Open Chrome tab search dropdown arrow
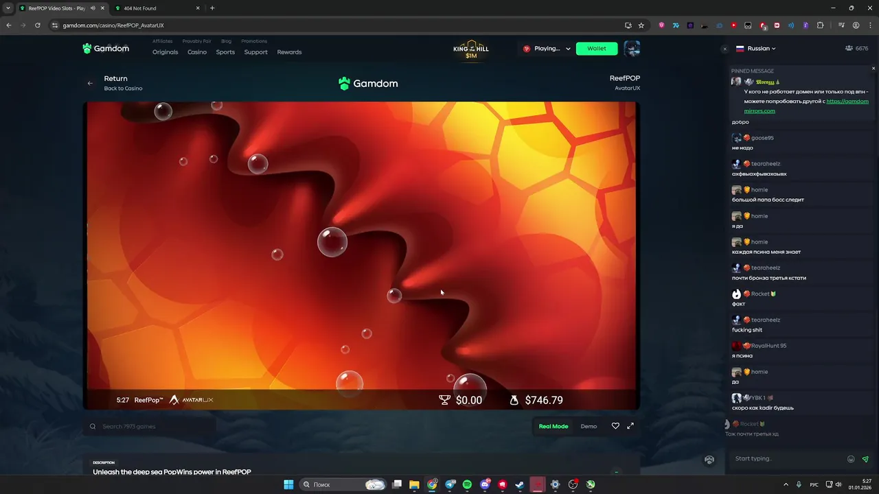The width and height of the screenshot is (879, 494). (x=8, y=8)
